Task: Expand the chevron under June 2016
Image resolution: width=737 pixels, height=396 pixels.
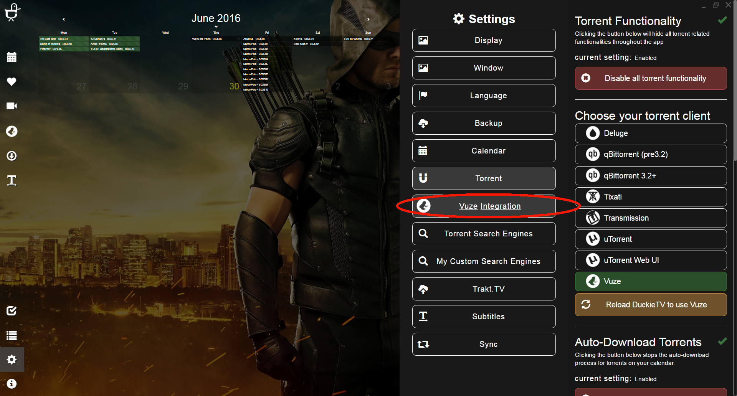Action: (216, 26)
